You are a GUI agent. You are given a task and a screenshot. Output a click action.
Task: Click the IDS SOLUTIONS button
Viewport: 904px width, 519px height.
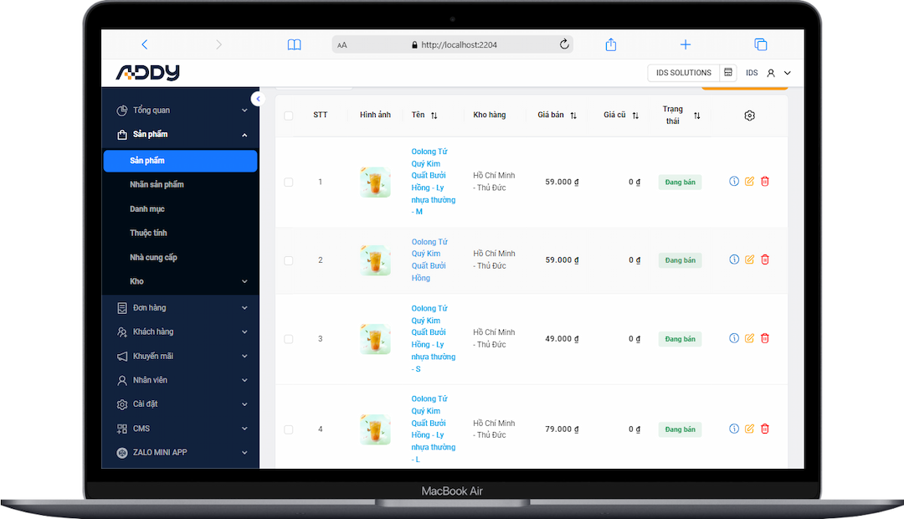point(683,73)
